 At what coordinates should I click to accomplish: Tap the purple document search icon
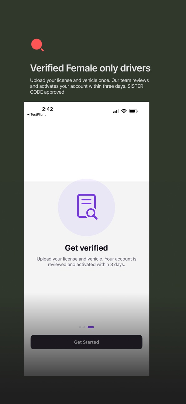coord(87,207)
